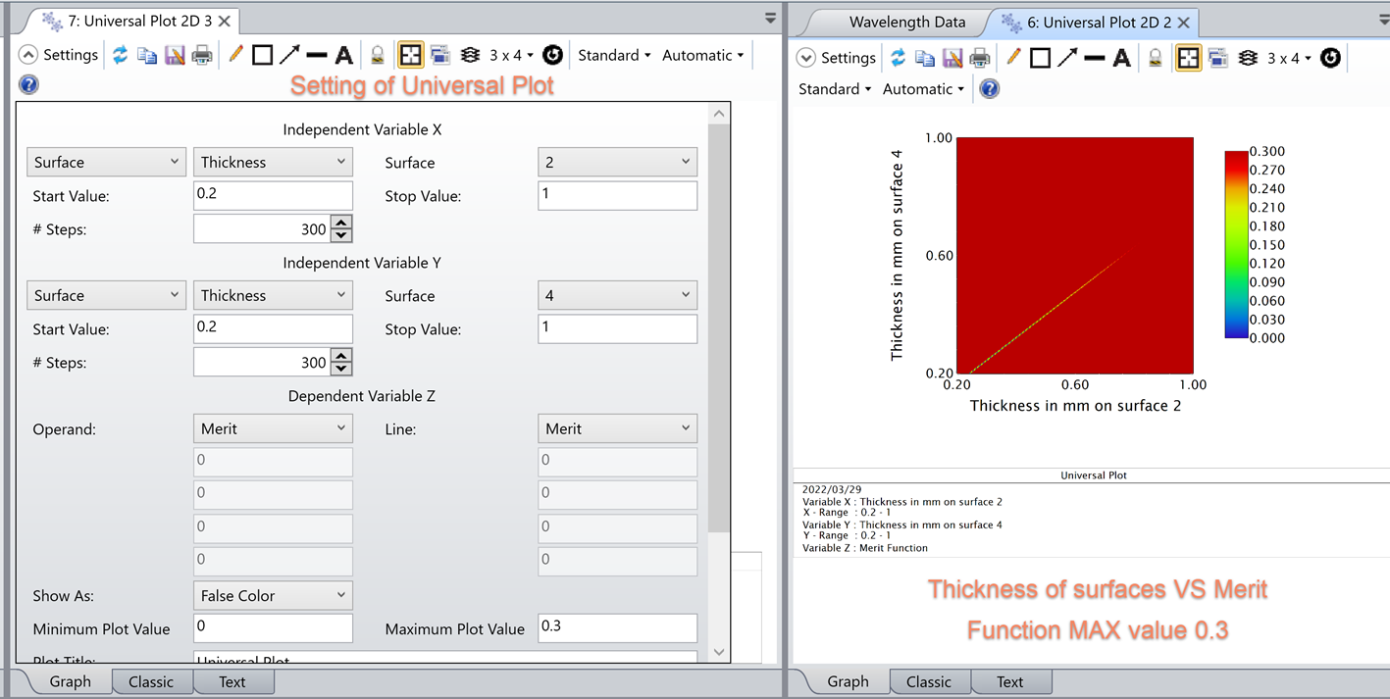The width and height of the screenshot is (1390, 699).
Task: Click clone window icon in Universal Plot 2D 2
Action: coord(1217,58)
